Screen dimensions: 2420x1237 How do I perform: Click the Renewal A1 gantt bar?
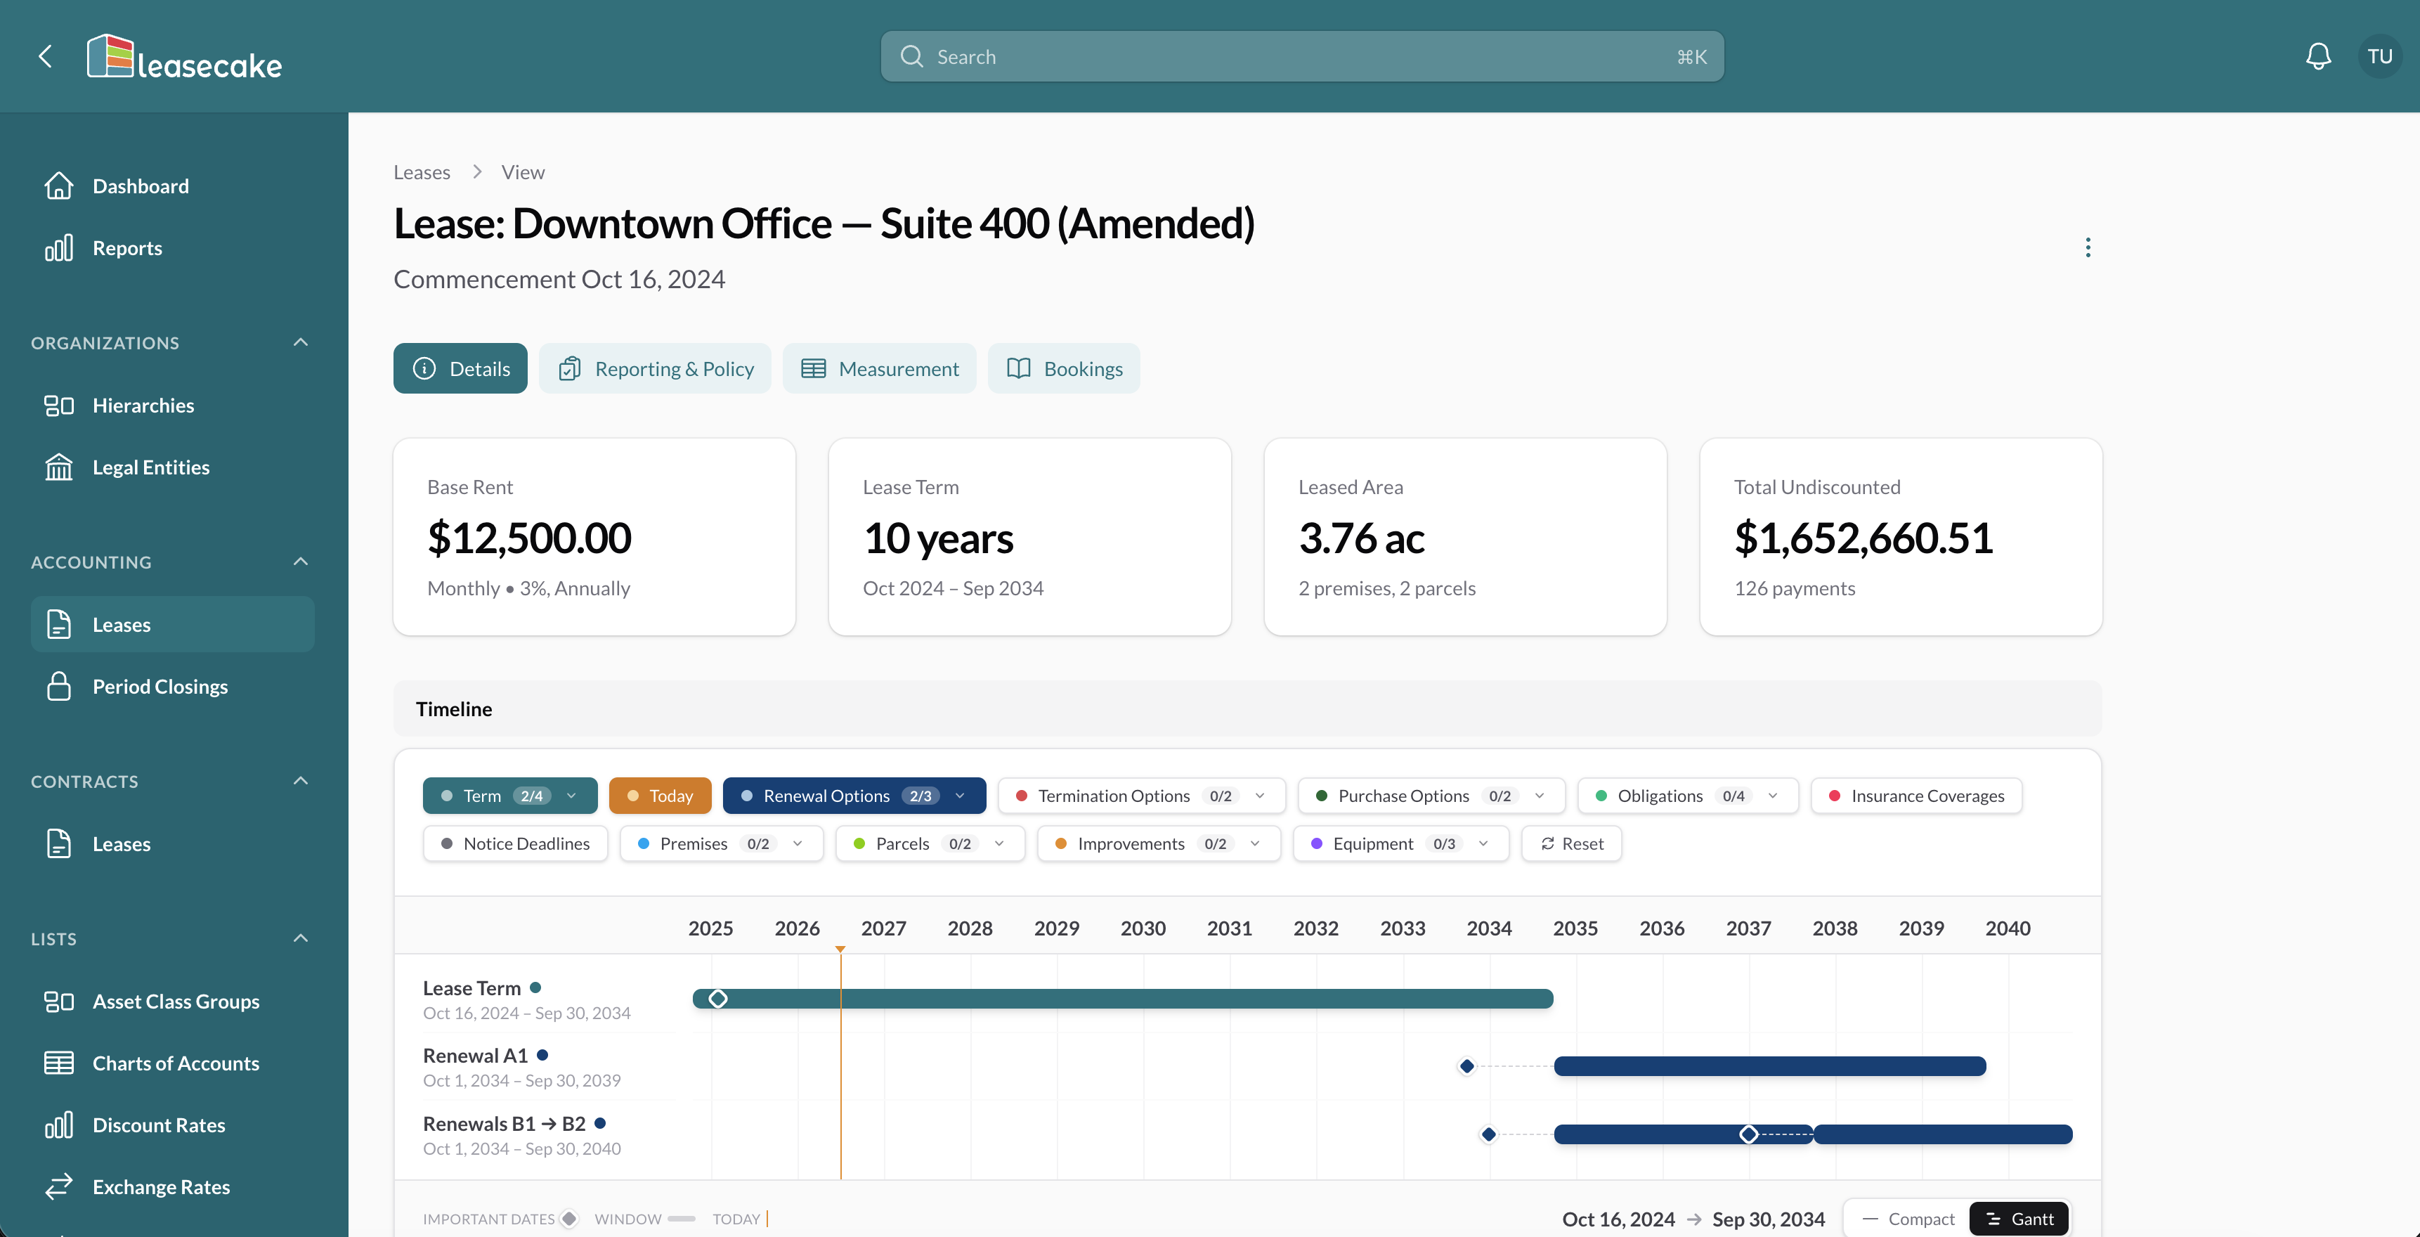1770,1066
